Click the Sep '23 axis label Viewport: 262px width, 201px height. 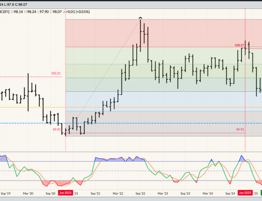(185, 194)
